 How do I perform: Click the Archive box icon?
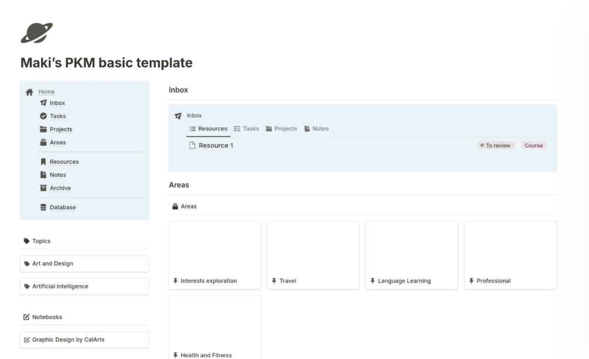[x=43, y=188]
